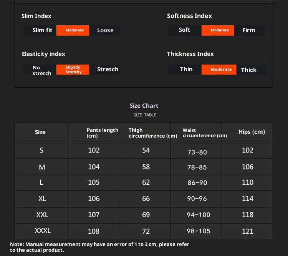Pick the Loose fit option
This screenshot has width=288, height=256.
click(x=105, y=30)
